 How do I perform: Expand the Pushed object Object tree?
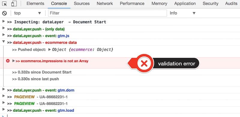(x=49, y=49)
